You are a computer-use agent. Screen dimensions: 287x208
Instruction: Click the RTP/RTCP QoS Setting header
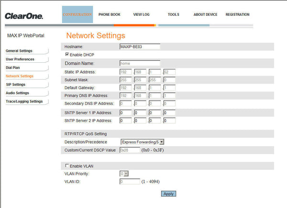(86, 134)
